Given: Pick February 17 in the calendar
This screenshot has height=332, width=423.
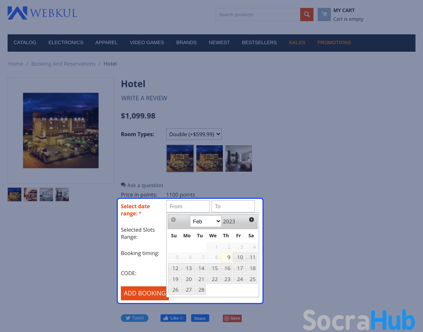Looking at the screenshot, I should coord(238,268).
